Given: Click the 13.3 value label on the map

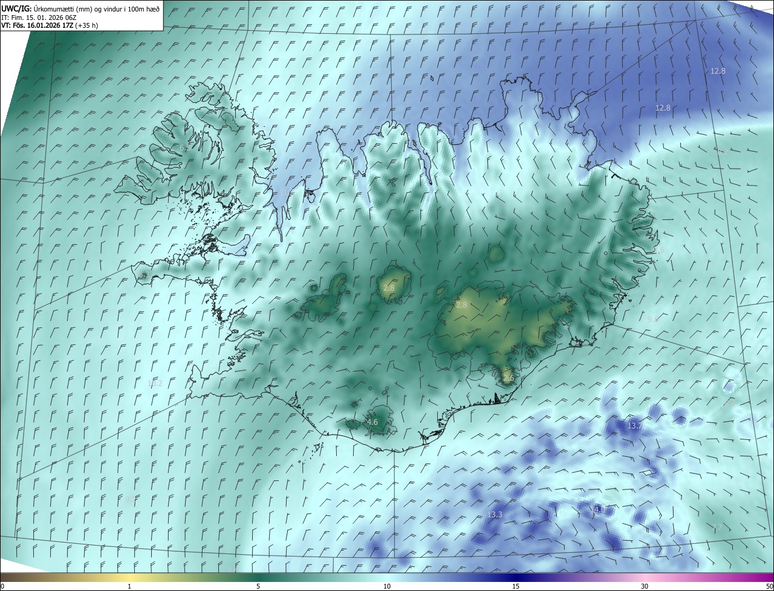Looking at the screenshot, I should point(494,515).
